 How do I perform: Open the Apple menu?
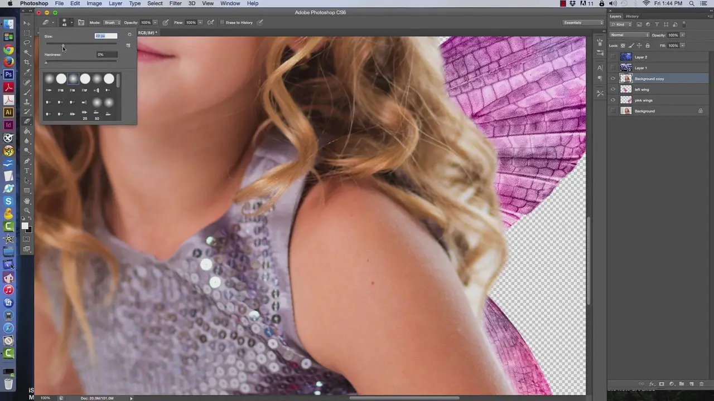10,3
